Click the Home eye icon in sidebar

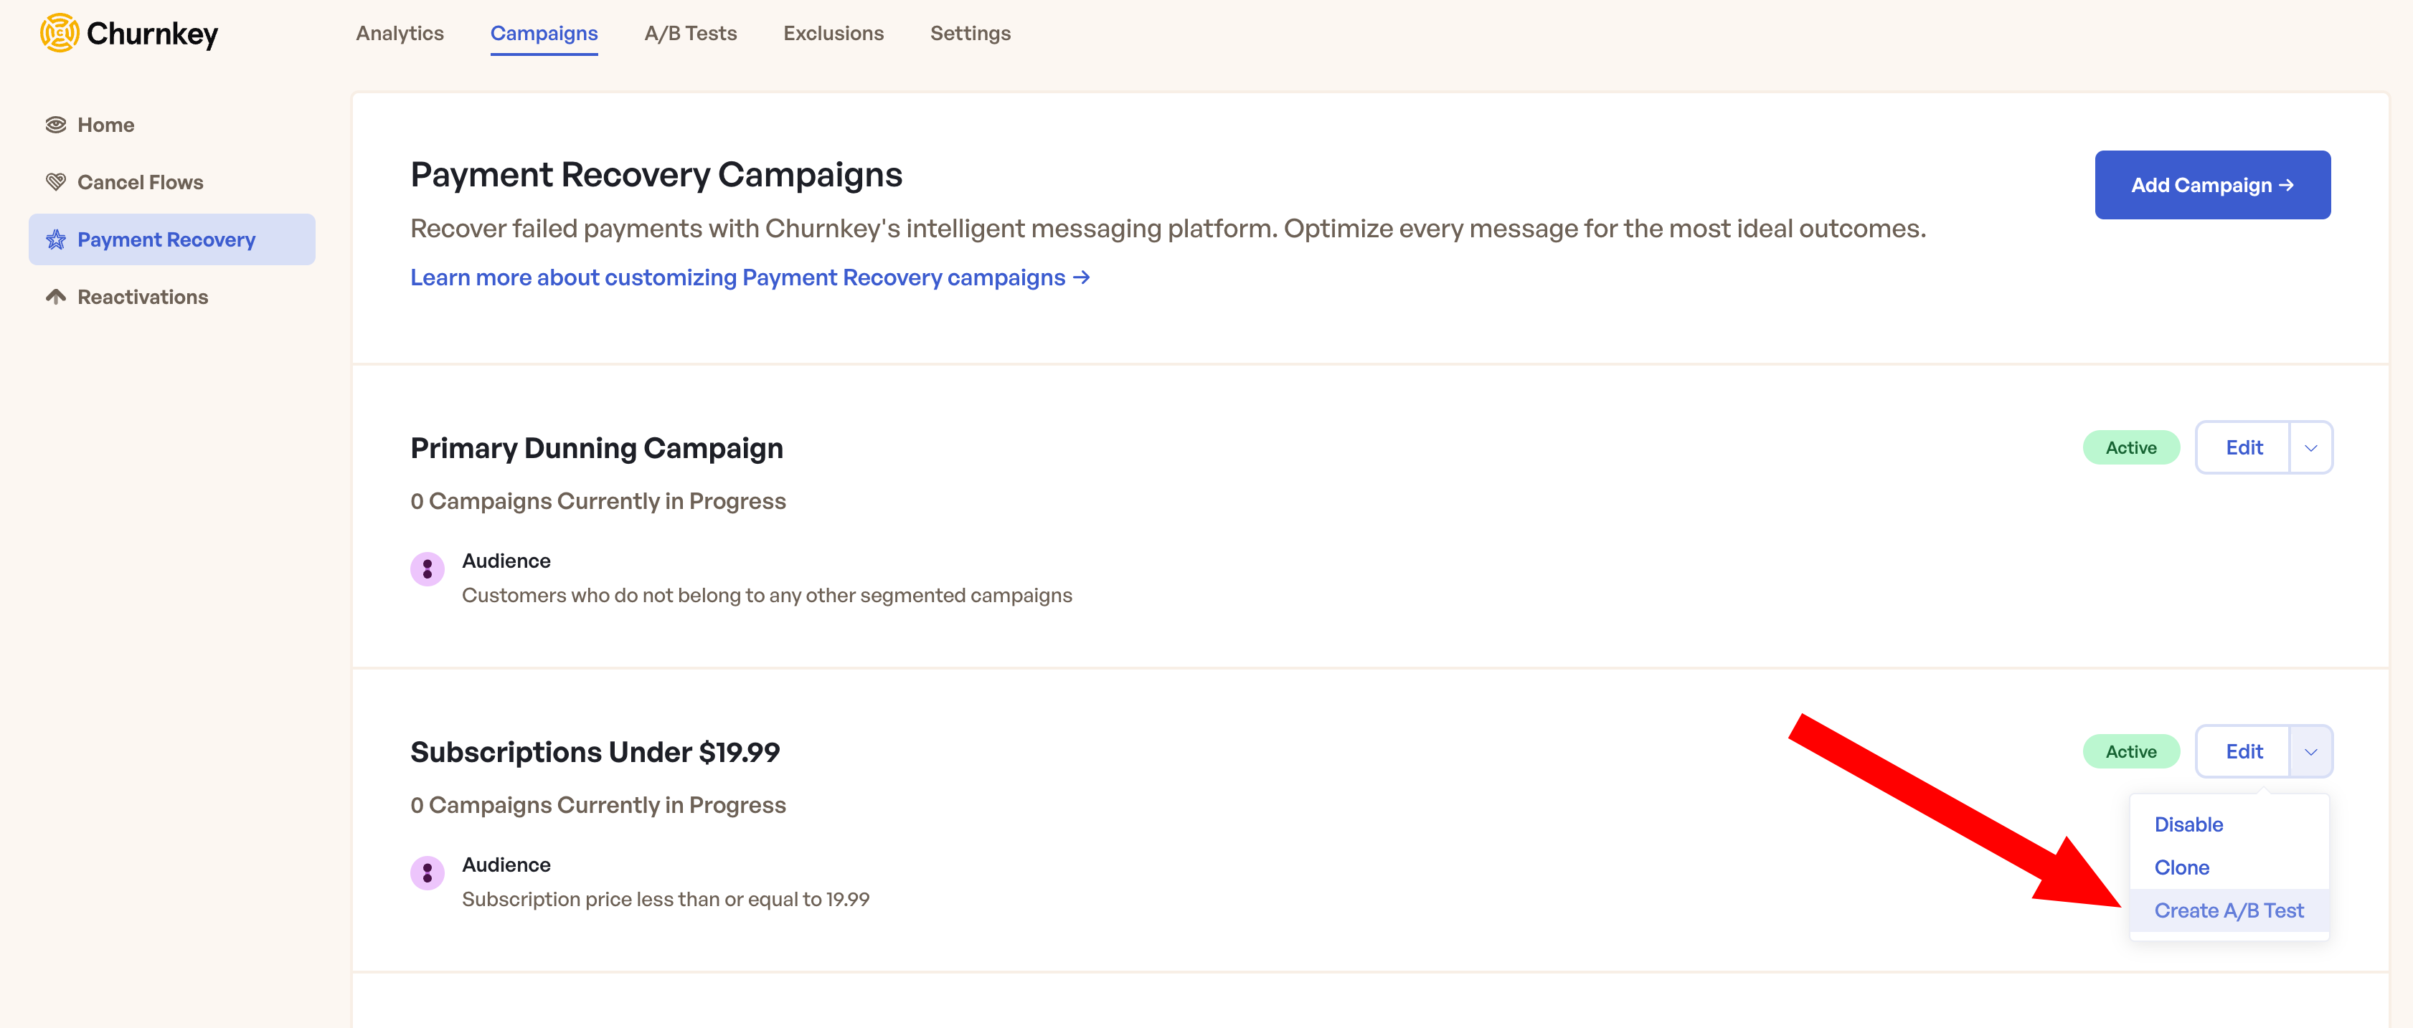coord(56,125)
